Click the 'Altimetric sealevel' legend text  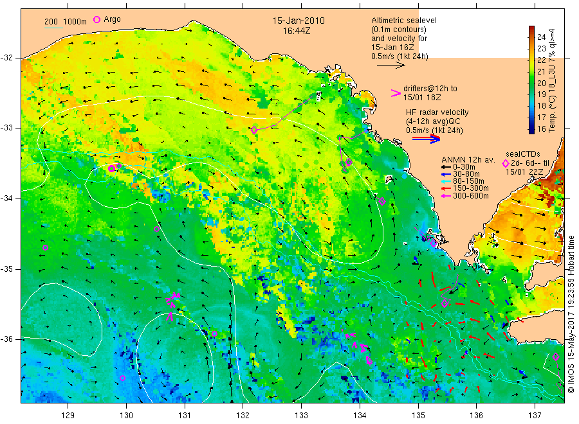(403, 21)
